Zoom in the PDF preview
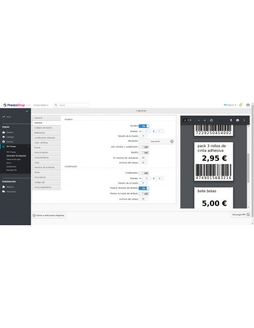This screenshot has height=328, width=254. (x=205, y=120)
